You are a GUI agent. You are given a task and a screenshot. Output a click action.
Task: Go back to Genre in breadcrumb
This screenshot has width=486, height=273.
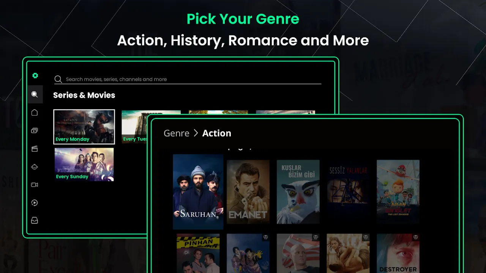pos(176,133)
